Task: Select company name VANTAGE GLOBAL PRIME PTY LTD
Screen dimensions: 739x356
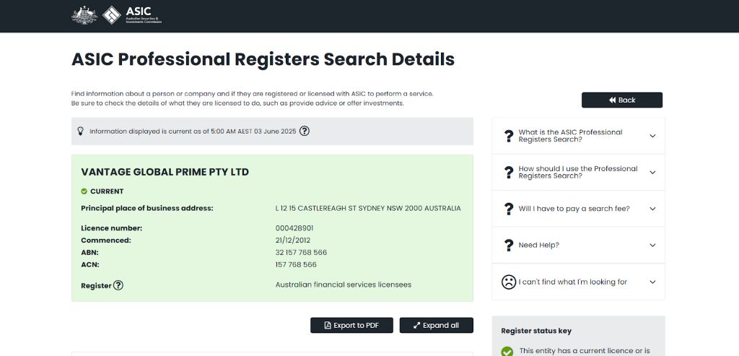Action: (x=165, y=172)
